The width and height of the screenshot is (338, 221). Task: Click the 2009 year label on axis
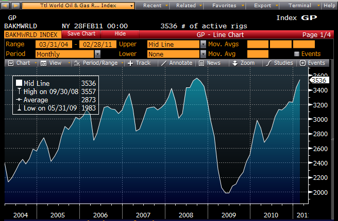(229, 215)
